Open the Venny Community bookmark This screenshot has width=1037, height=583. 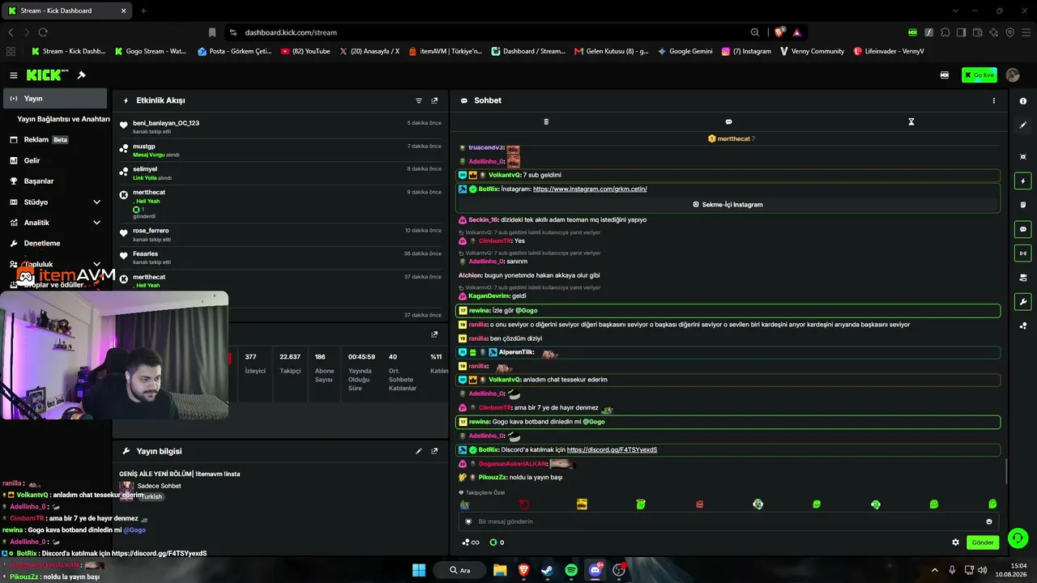point(812,51)
